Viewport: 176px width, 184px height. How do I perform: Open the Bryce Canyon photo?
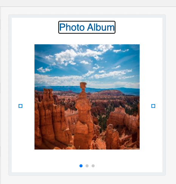tap(87, 97)
